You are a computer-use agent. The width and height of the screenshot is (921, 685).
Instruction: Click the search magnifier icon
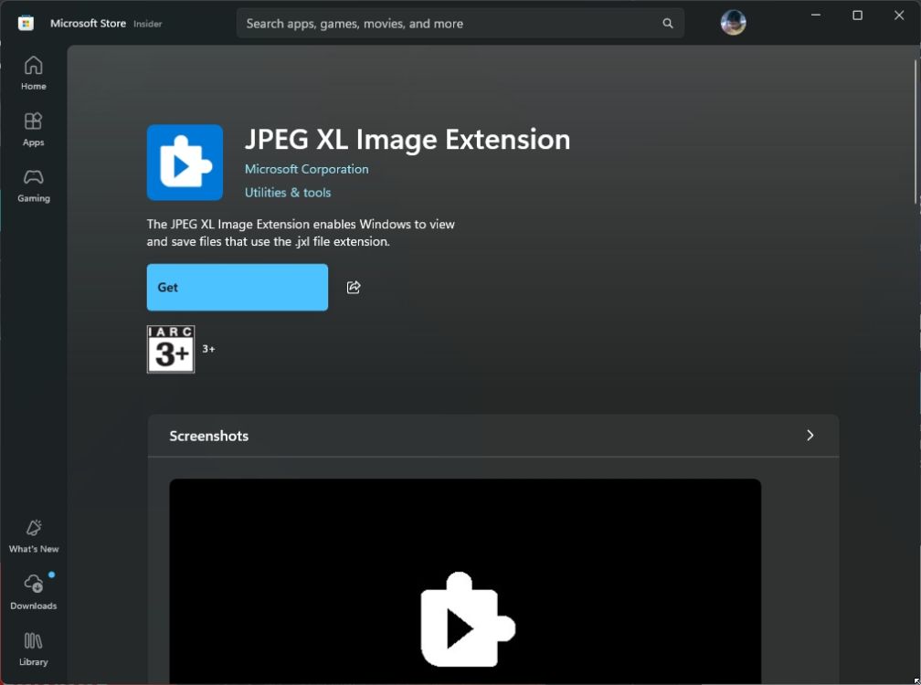click(x=667, y=22)
